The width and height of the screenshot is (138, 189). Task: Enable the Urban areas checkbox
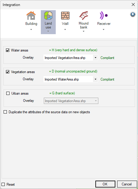(8, 93)
